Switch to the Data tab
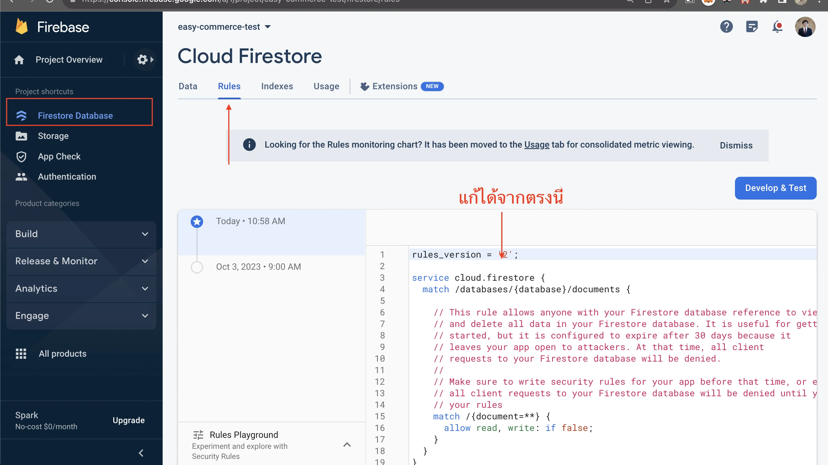Viewport: 828px width, 465px height. coord(188,86)
